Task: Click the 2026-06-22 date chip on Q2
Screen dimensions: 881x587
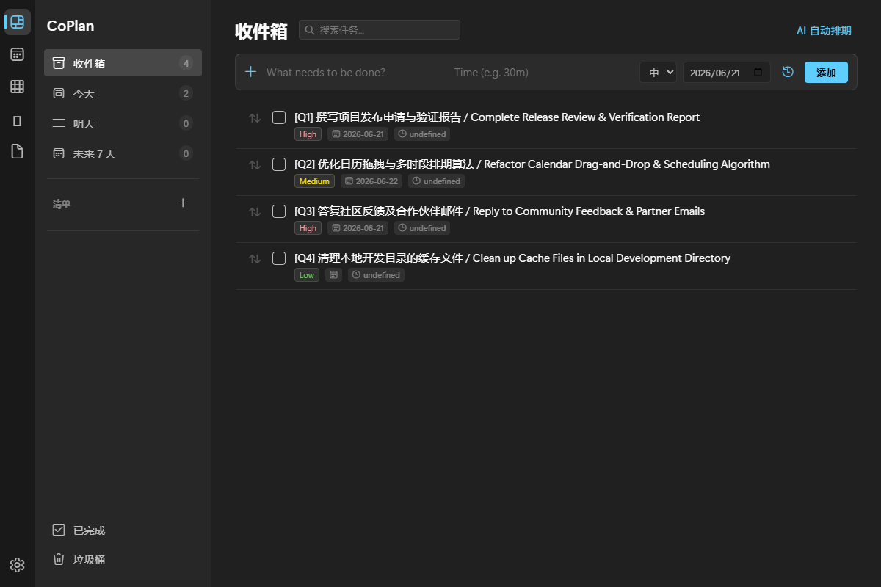Action: pyautogui.click(x=371, y=181)
